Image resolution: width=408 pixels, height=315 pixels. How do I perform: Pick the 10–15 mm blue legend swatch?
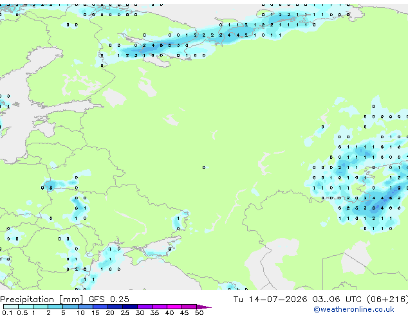(x=86, y=307)
